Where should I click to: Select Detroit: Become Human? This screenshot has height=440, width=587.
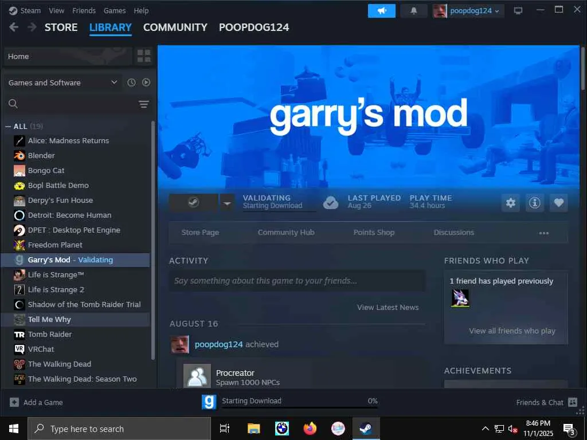click(x=76, y=215)
